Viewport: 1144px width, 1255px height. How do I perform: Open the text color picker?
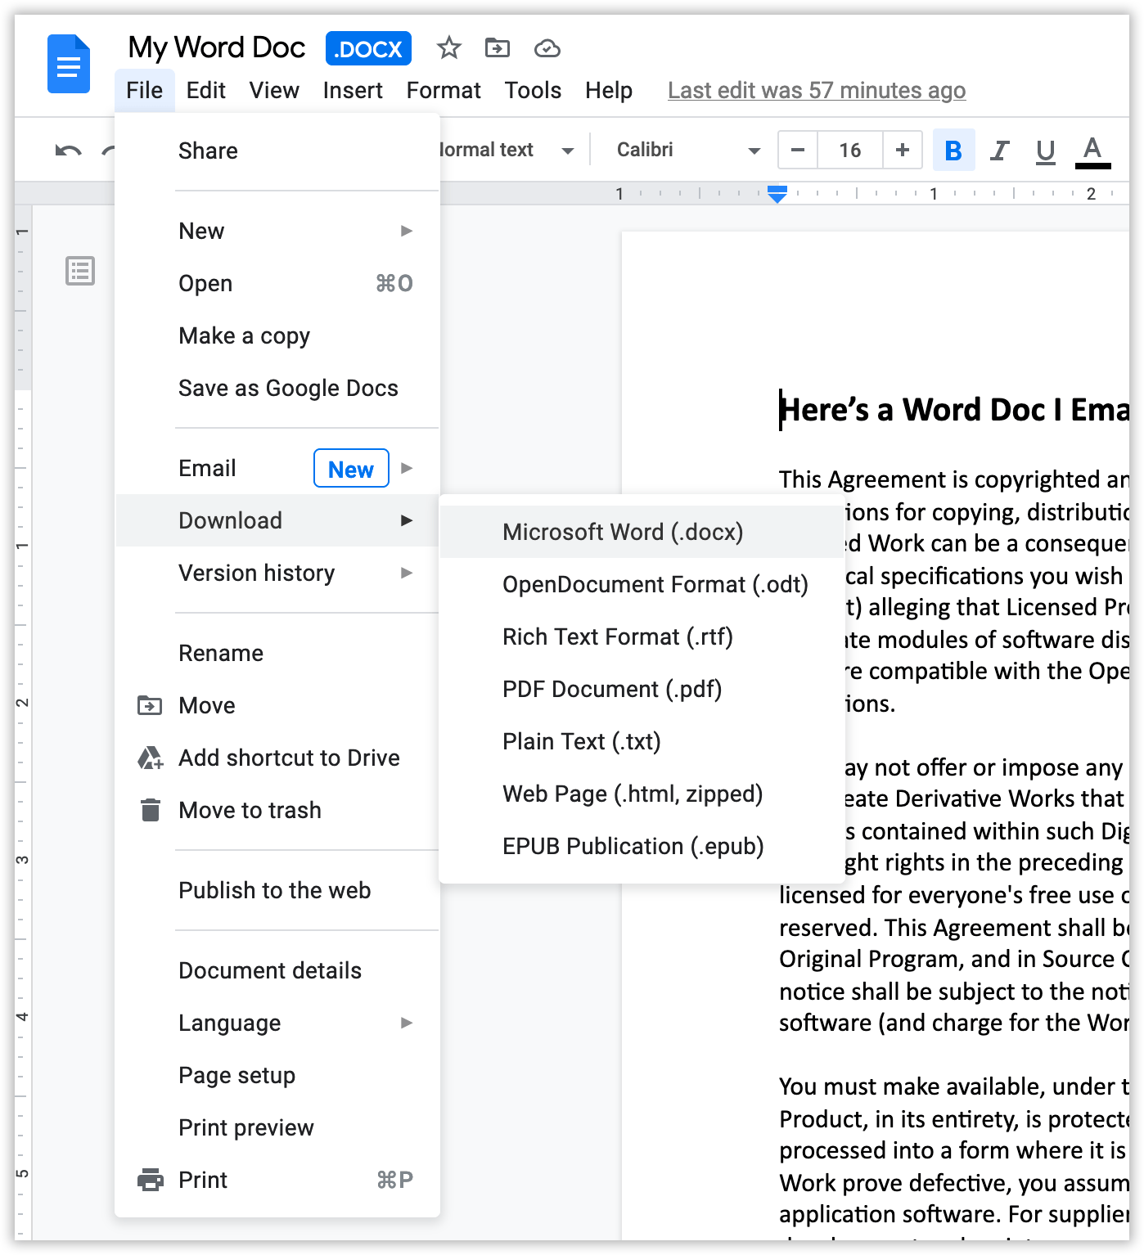click(1092, 151)
